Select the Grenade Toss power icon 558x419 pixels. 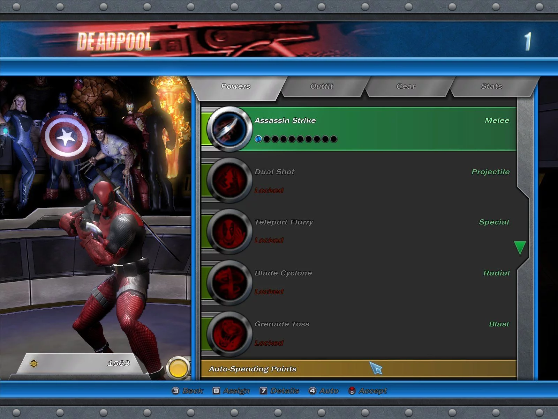pos(229,333)
